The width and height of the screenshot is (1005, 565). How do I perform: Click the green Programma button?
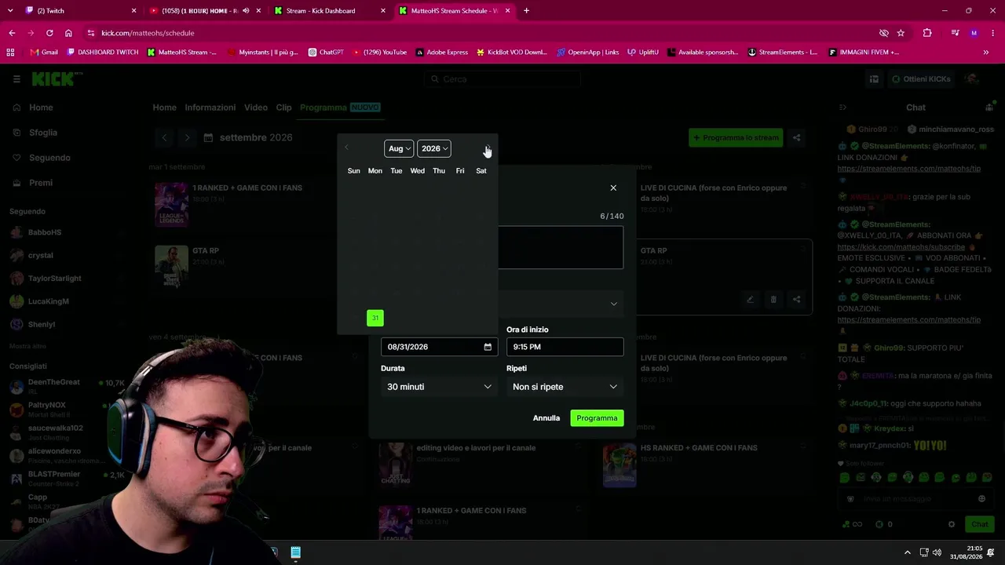click(x=597, y=418)
